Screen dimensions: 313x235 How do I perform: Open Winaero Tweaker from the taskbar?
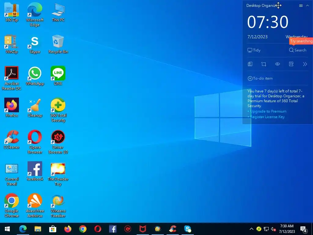(x=157, y=229)
